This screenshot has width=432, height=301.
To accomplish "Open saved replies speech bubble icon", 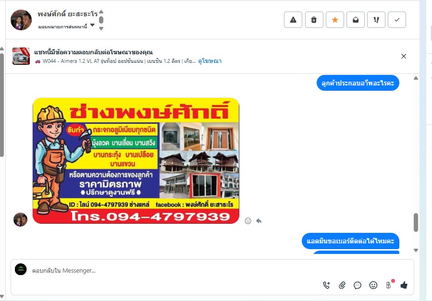I will (x=358, y=285).
